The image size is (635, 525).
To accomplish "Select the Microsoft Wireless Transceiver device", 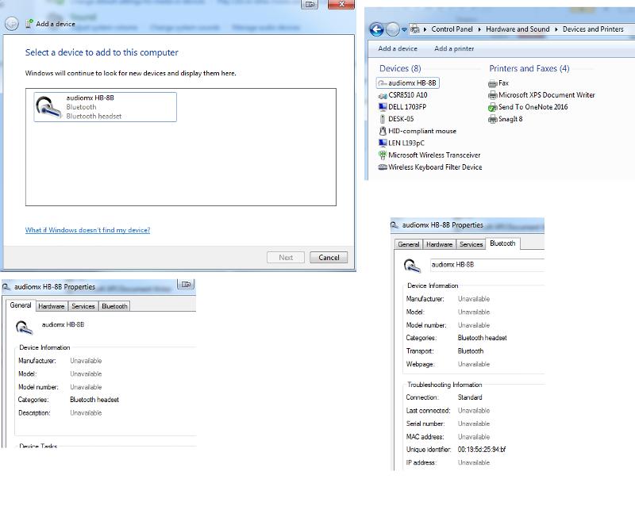I will pyautogui.click(x=429, y=155).
